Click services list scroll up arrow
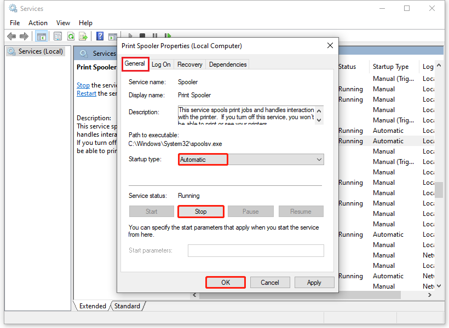This screenshot has width=449, height=328. [439, 66]
